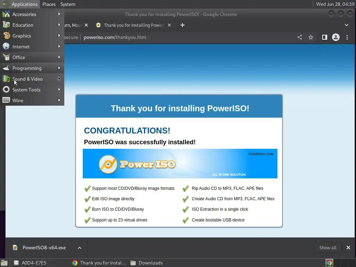Image resolution: width=356 pixels, height=267 pixels.
Task: Open the System menu
Action: [68, 4]
